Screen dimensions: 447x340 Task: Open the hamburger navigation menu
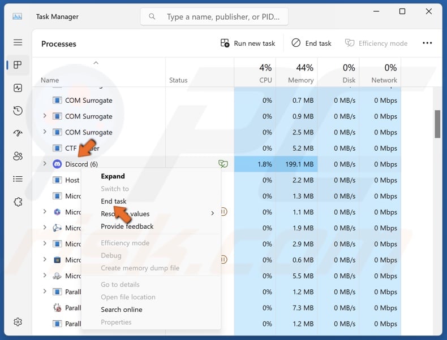(18, 42)
